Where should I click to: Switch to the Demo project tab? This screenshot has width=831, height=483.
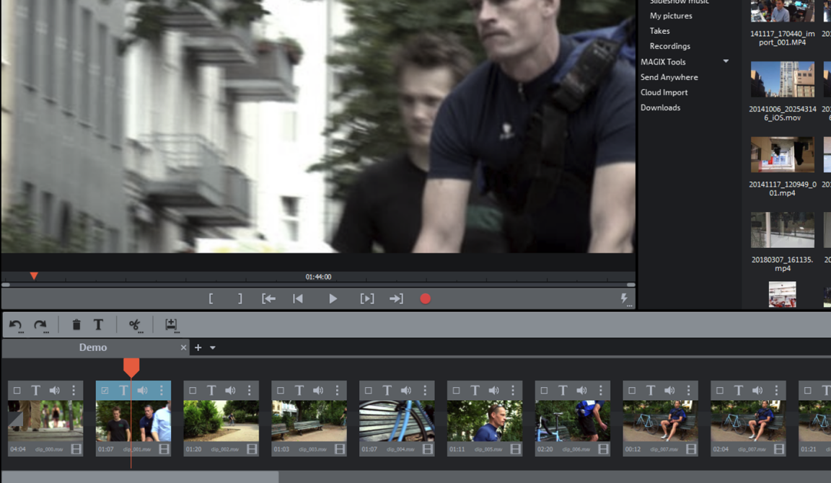click(93, 347)
